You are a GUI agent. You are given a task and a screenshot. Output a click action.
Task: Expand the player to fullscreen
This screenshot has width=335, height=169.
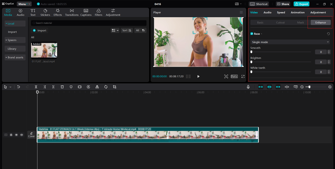pyautogui.click(x=243, y=76)
